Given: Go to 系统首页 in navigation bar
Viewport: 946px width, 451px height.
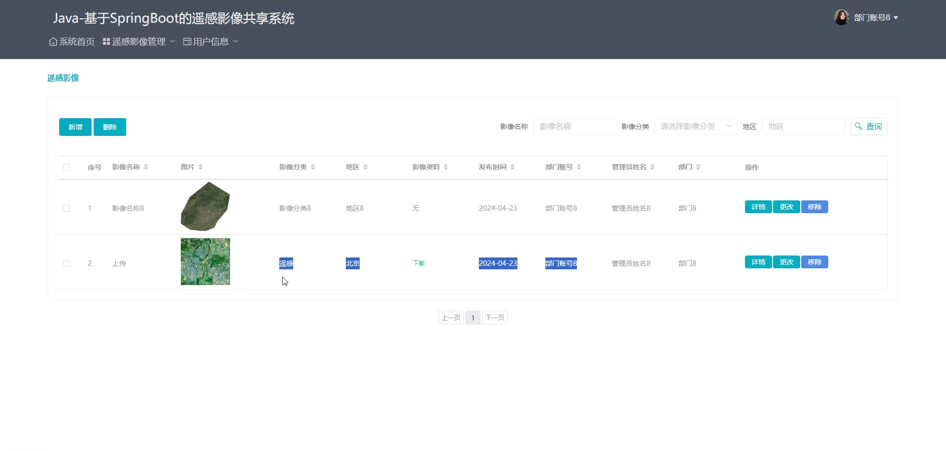Looking at the screenshot, I should pos(72,42).
